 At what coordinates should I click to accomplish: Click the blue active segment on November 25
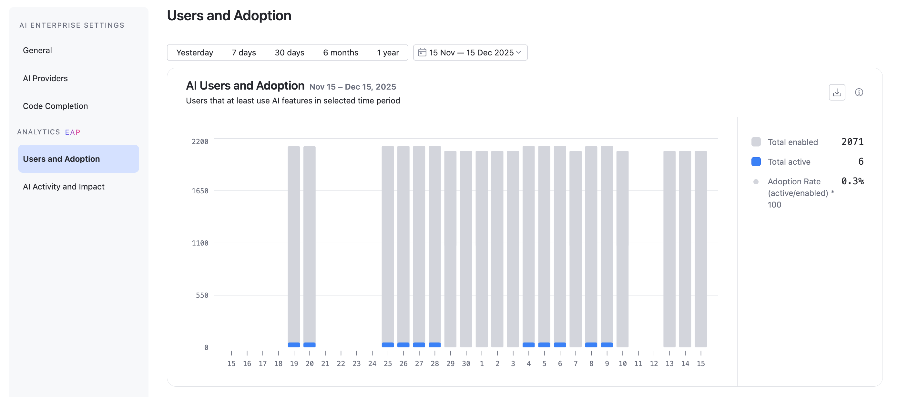388,344
